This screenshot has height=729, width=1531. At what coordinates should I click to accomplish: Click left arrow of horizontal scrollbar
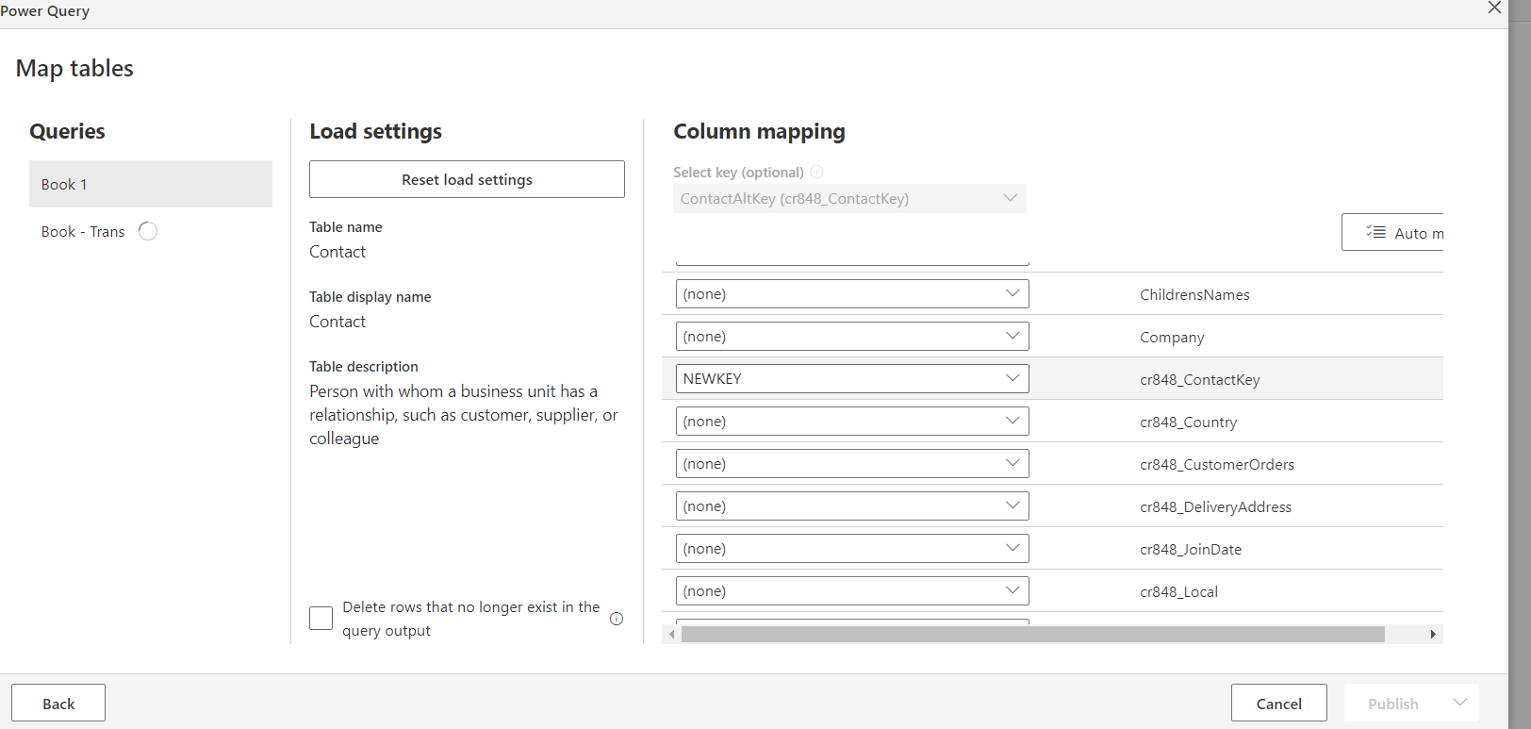(x=672, y=635)
